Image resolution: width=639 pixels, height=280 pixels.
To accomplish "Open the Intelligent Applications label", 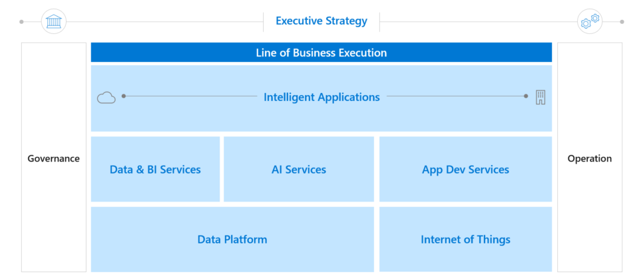I will click(321, 97).
